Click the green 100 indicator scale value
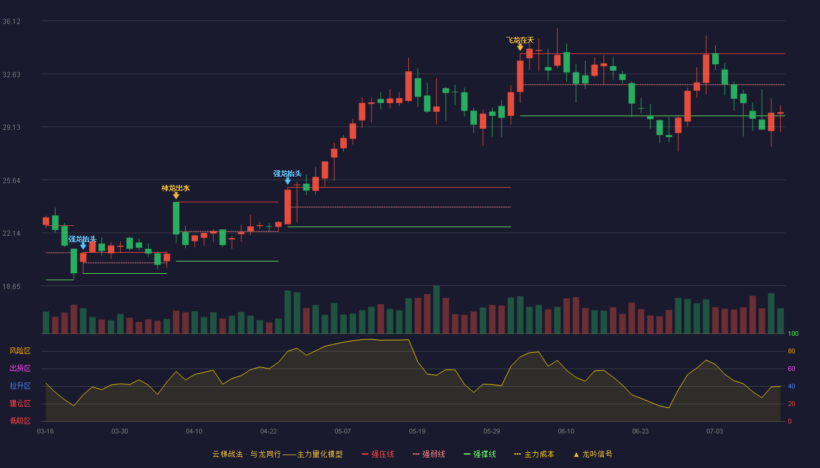 (x=793, y=334)
